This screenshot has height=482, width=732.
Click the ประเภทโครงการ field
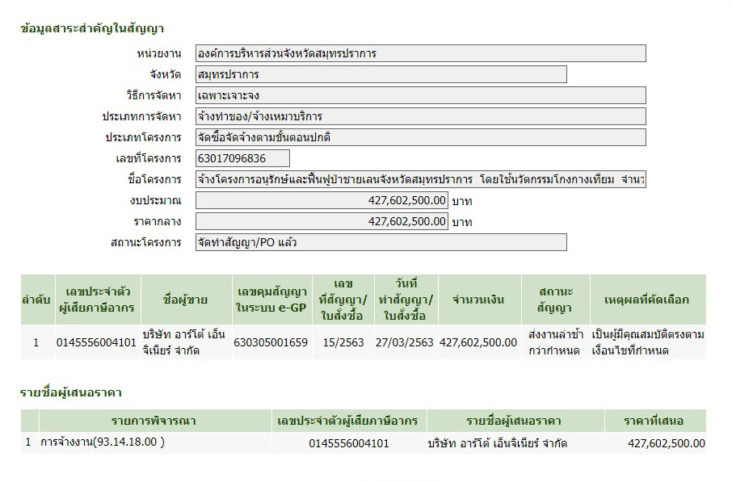[x=420, y=138]
